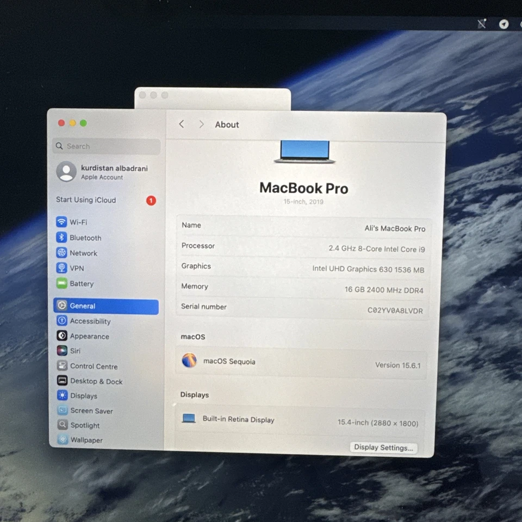
Task: Open the VPN sidebar icon
Action: click(61, 268)
